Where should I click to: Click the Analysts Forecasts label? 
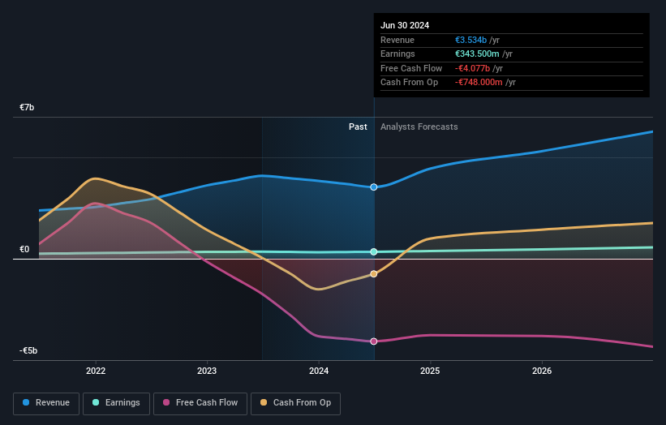coord(419,127)
